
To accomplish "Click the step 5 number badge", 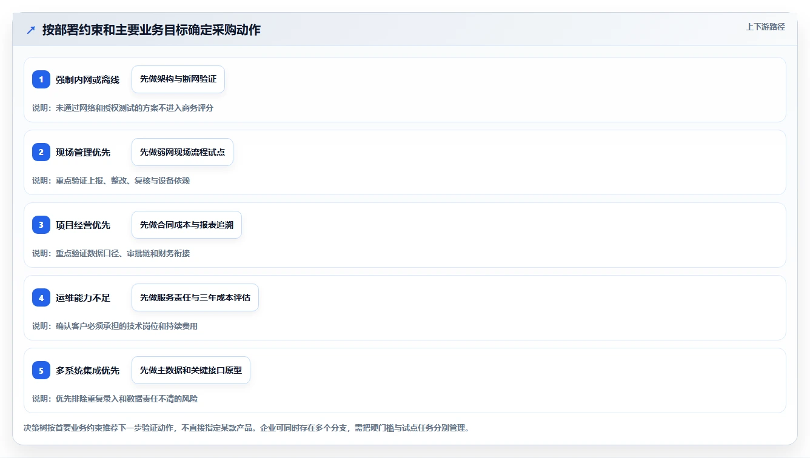I will click(41, 370).
